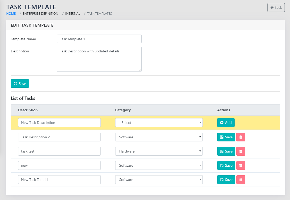This screenshot has width=290, height=200.
Task: Open the Enterprise Definition breadcrumb
Action: [40, 14]
